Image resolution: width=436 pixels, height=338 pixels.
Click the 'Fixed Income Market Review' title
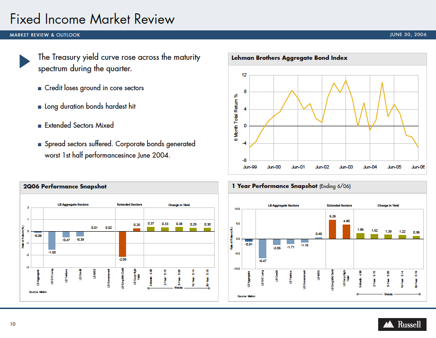click(92, 19)
